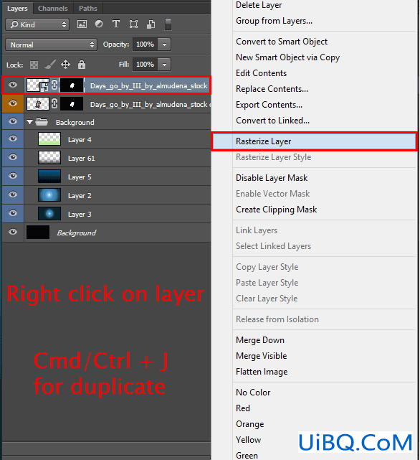Toggle visibility of Layer 5

[13, 176]
